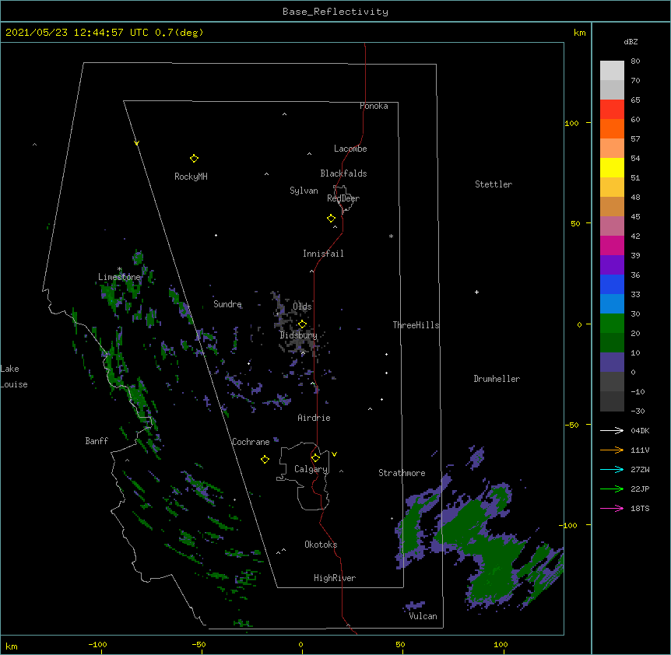Click the Didsbury label

[299, 335]
